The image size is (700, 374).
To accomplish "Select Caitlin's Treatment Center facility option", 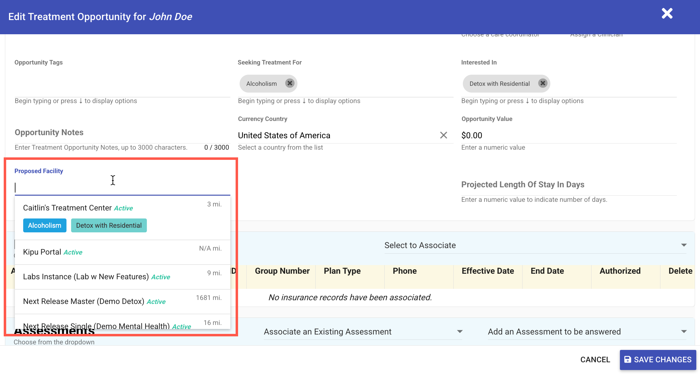I will tap(67, 208).
